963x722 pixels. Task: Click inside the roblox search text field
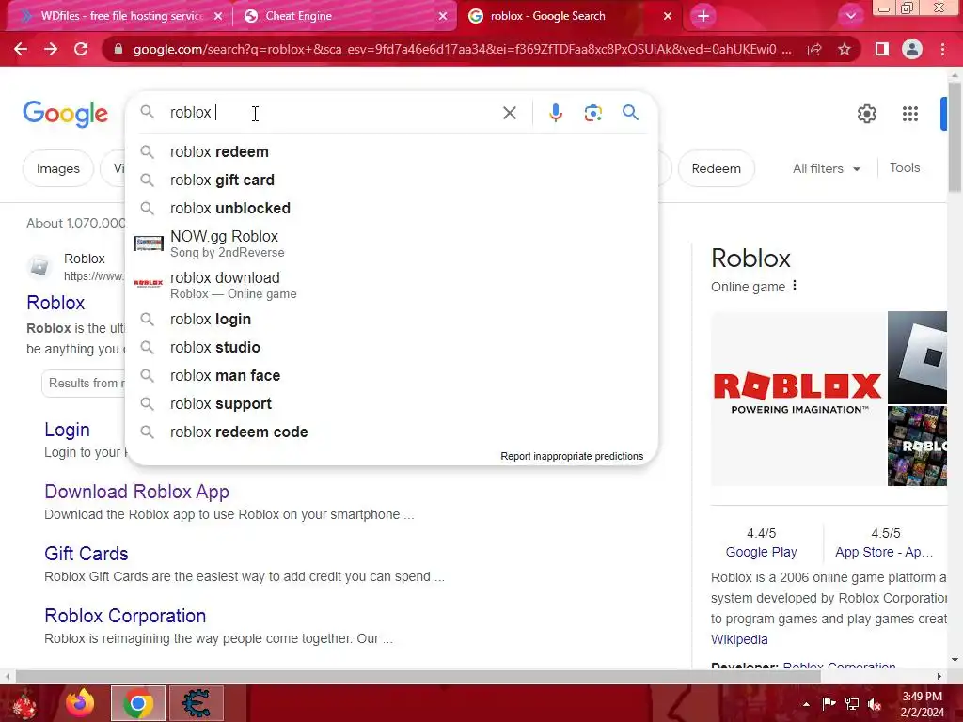pyautogui.click(x=332, y=113)
